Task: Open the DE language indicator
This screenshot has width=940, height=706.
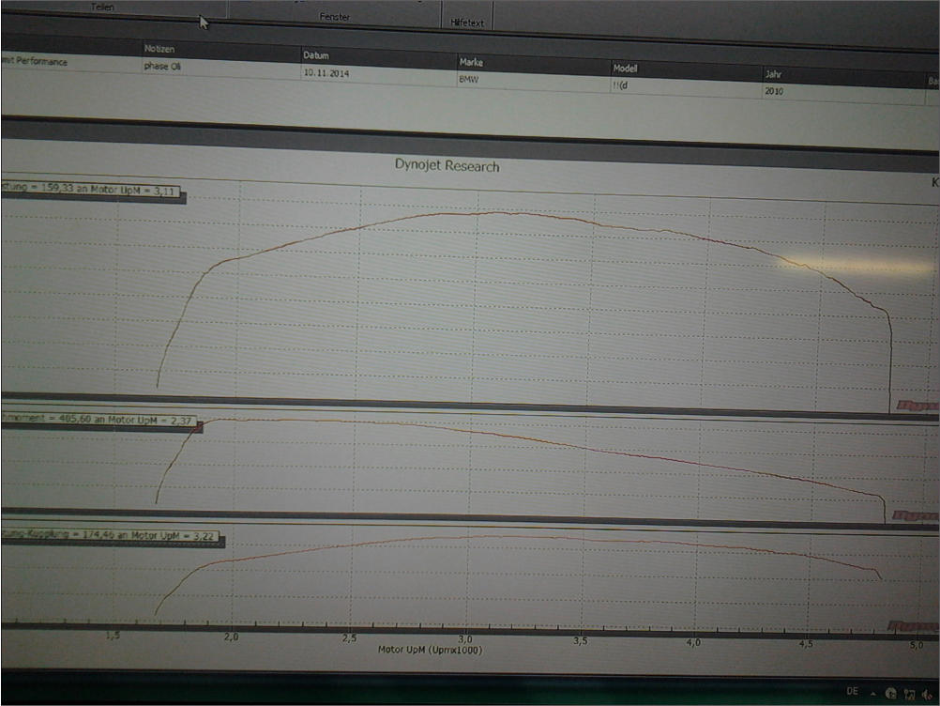Action: click(853, 691)
